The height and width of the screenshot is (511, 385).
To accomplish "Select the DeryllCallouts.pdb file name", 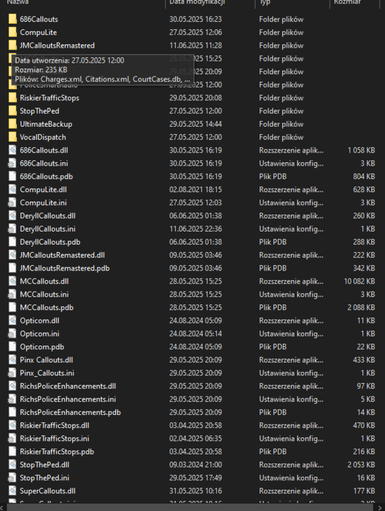I will (x=50, y=242).
